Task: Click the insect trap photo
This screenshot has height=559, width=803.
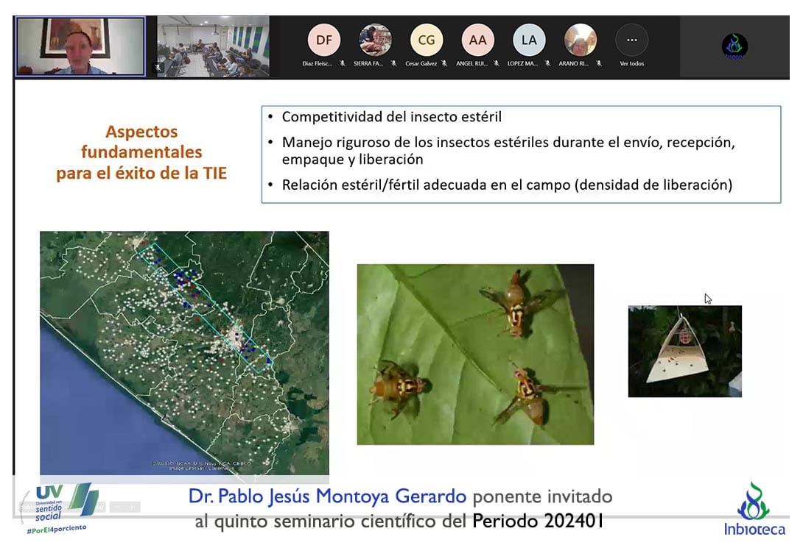Action: [x=684, y=352]
